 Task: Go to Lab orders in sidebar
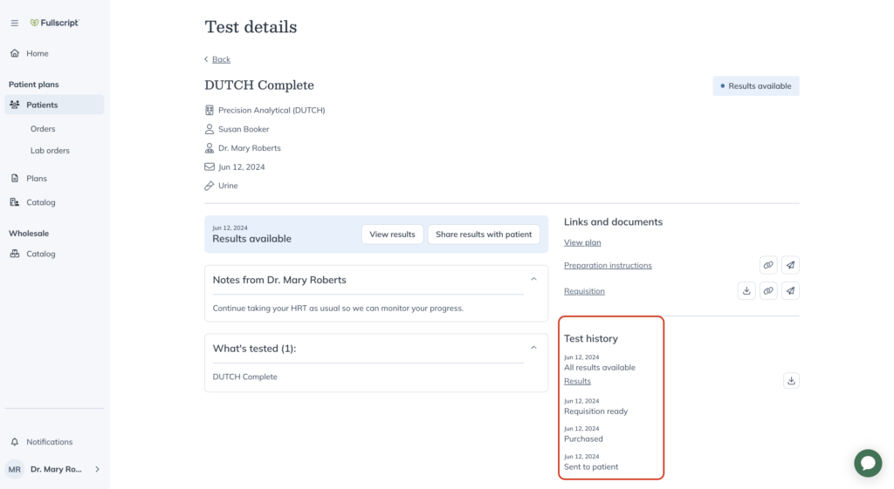pyautogui.click(x=50, y=150)
